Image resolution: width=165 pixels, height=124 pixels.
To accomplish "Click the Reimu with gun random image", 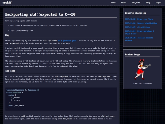I will pos(142,70).
